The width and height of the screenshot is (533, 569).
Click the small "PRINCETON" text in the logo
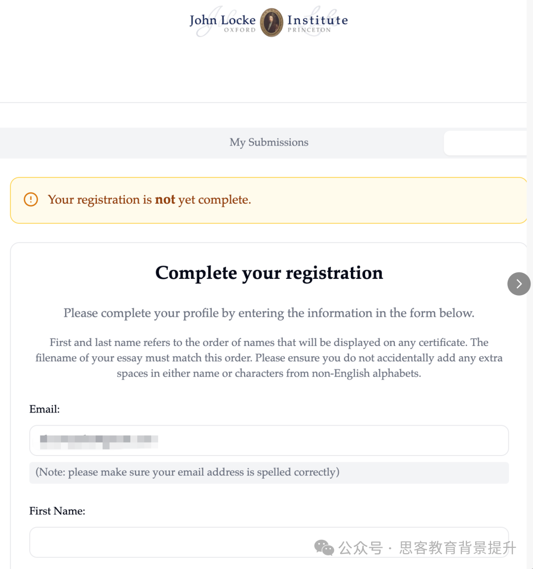coord(309,30)
